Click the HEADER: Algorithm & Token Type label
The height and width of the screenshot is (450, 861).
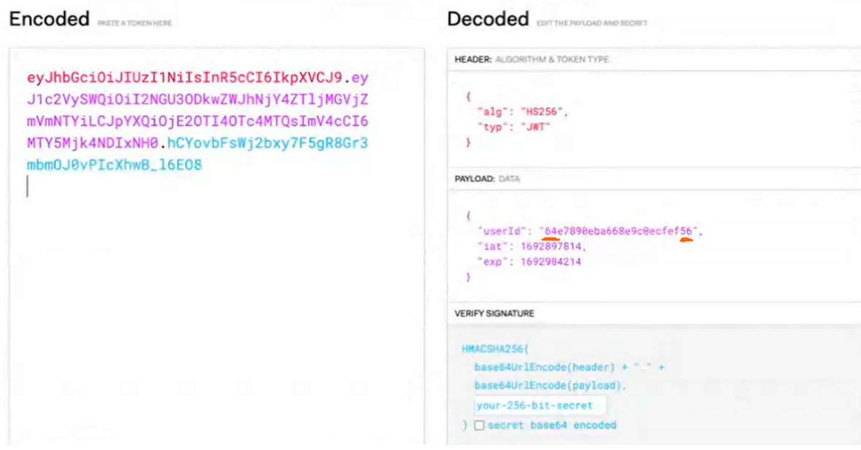click(531, 59)
